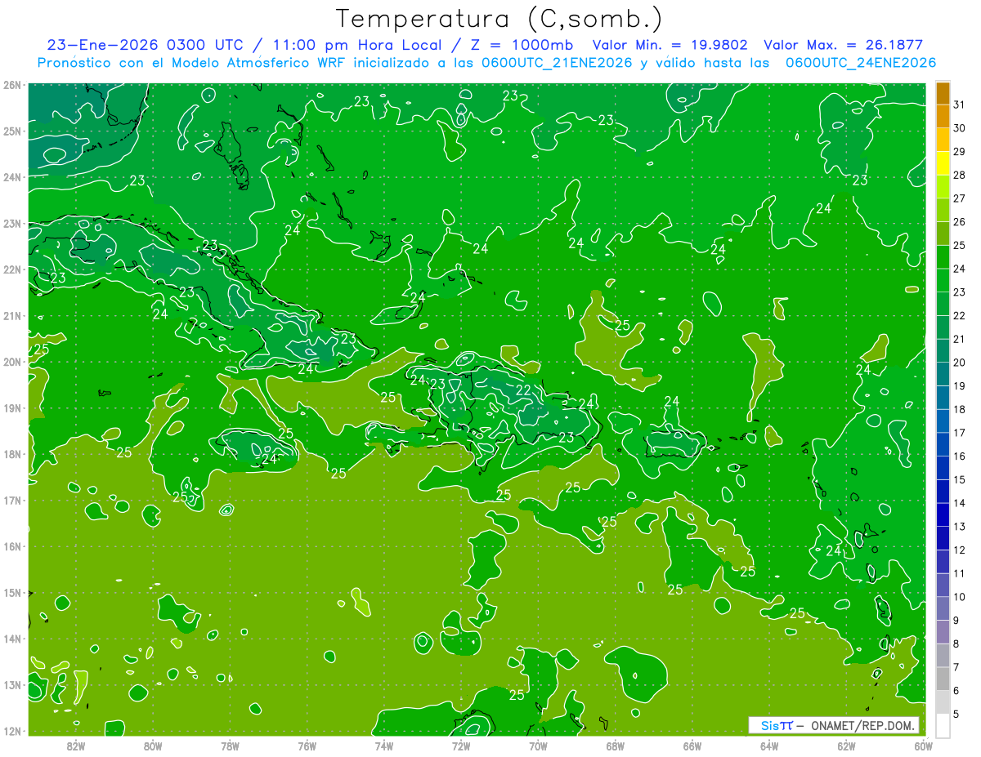This screenshot has height=757, width=981.
Task: Click legend value '16' on color scale
Action: pyautogui.click(x=959, y=456)
